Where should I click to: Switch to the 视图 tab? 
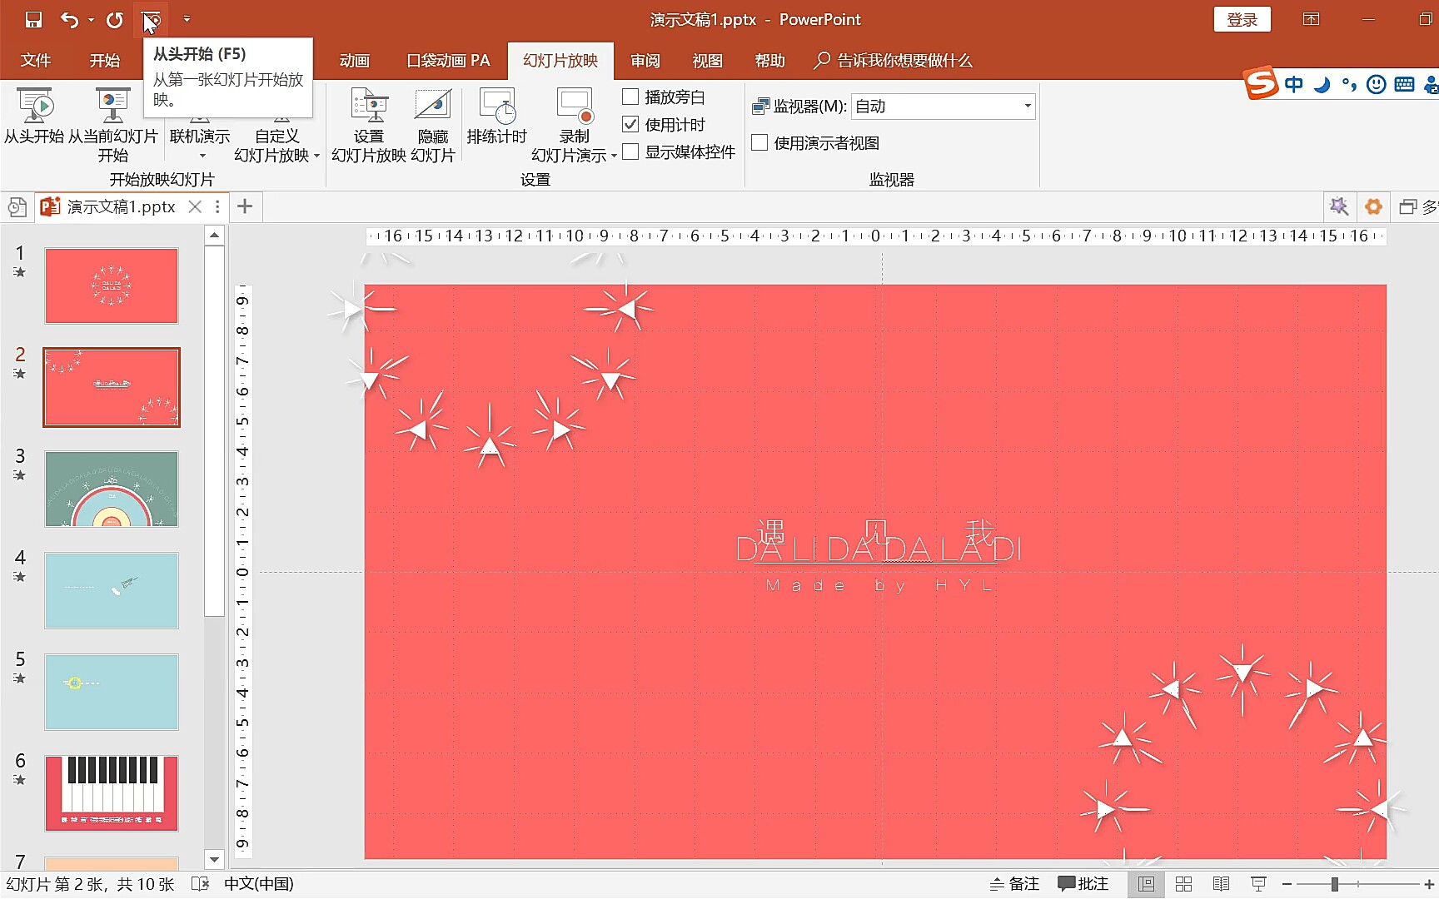tap(708, 60)
